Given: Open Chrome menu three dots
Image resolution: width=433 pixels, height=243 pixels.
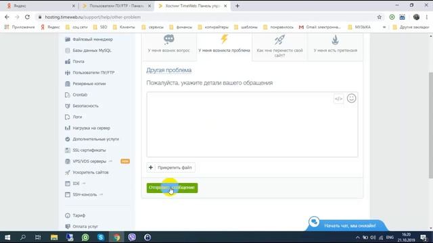Looking at the screenshot, I should click(x=427, y=17).
